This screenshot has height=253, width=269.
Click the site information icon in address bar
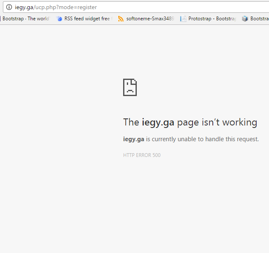coord(9,7)
